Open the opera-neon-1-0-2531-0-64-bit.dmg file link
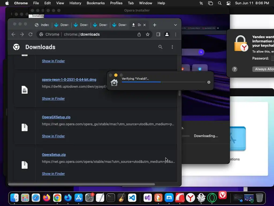 [69, 79]
